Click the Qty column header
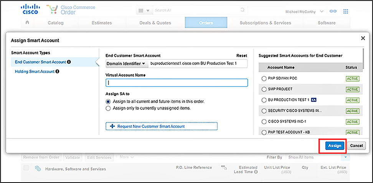 [305, 168]
